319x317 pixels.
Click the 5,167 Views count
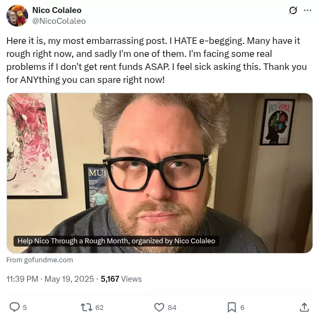(121, 279)
